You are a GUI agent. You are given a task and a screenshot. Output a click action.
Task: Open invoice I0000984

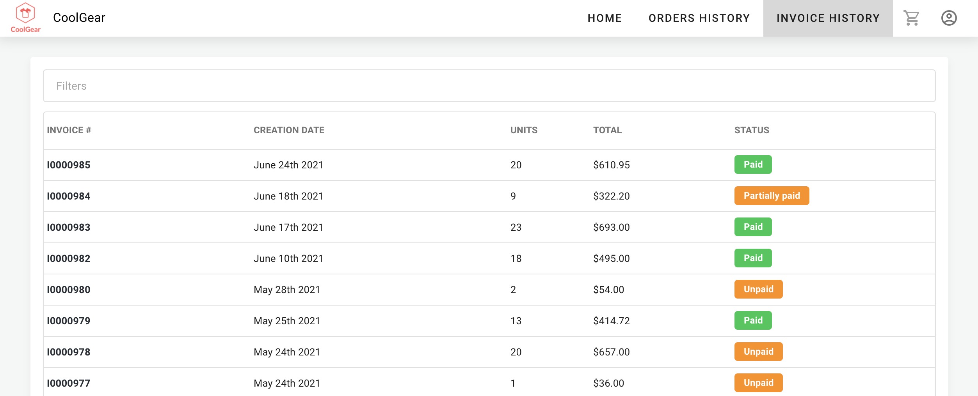(x=69, y=196)
